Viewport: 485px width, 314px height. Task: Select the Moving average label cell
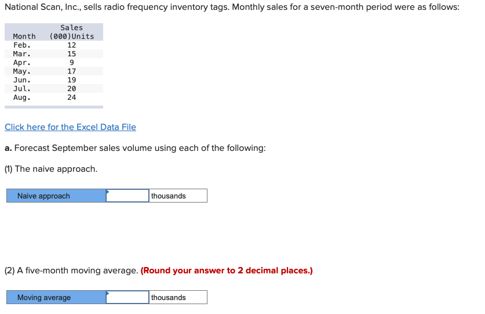coord(56,297)
